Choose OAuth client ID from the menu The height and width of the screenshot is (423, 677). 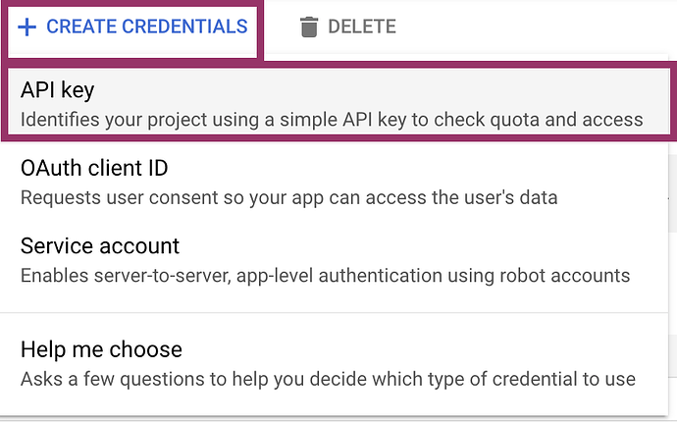coord(334,182)
